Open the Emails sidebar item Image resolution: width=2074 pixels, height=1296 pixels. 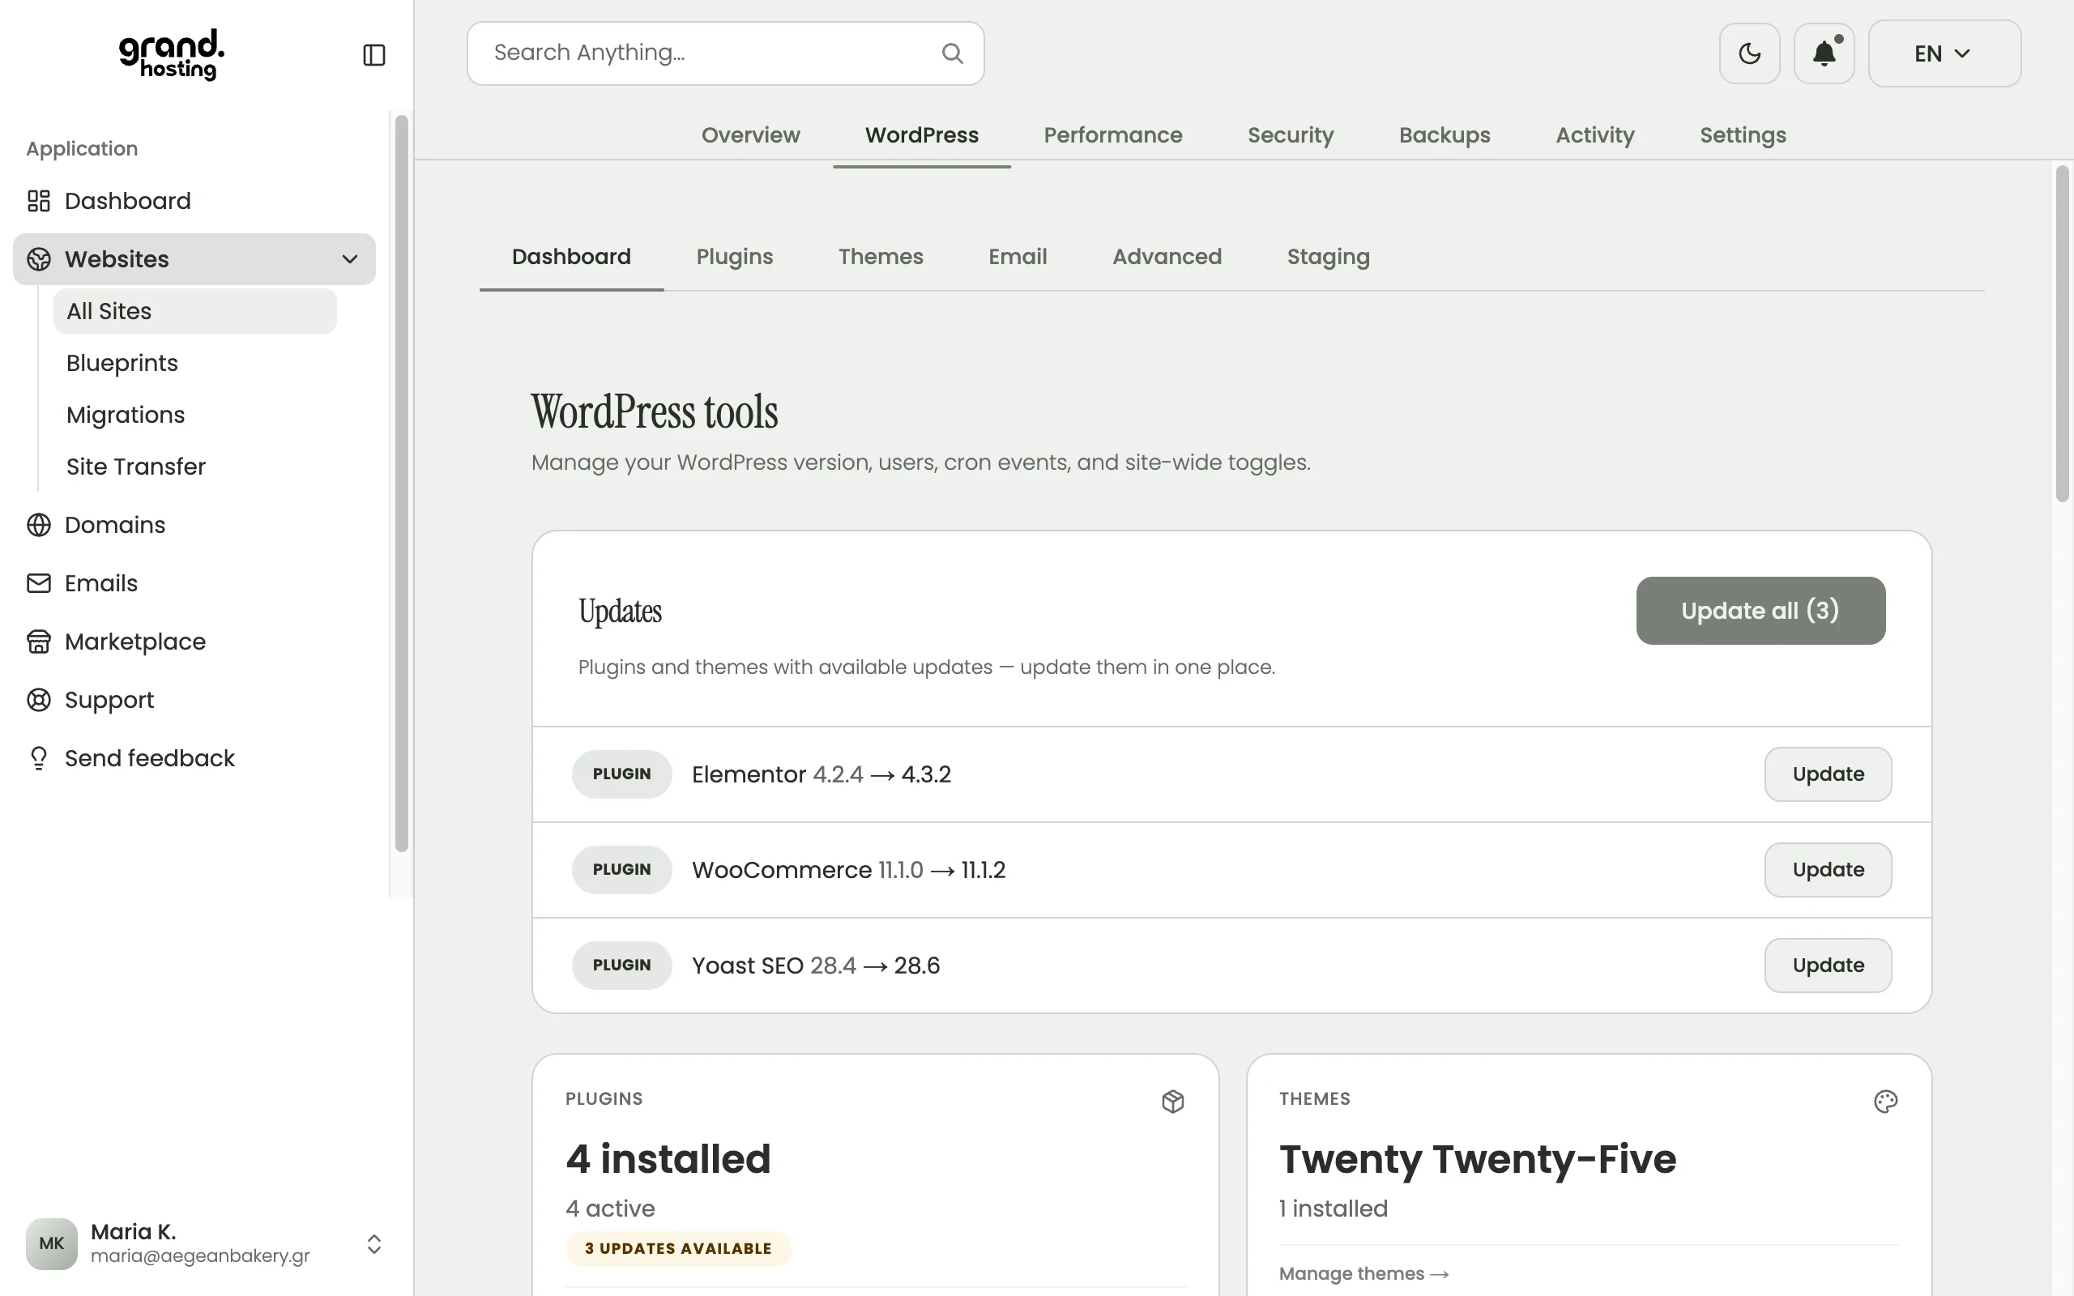[x=194, y=583]
